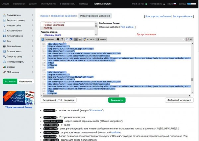This screenshot has height=141, width=199.
Task: Click the redo arrow in editor toolbar
Action: pos(71,39)
